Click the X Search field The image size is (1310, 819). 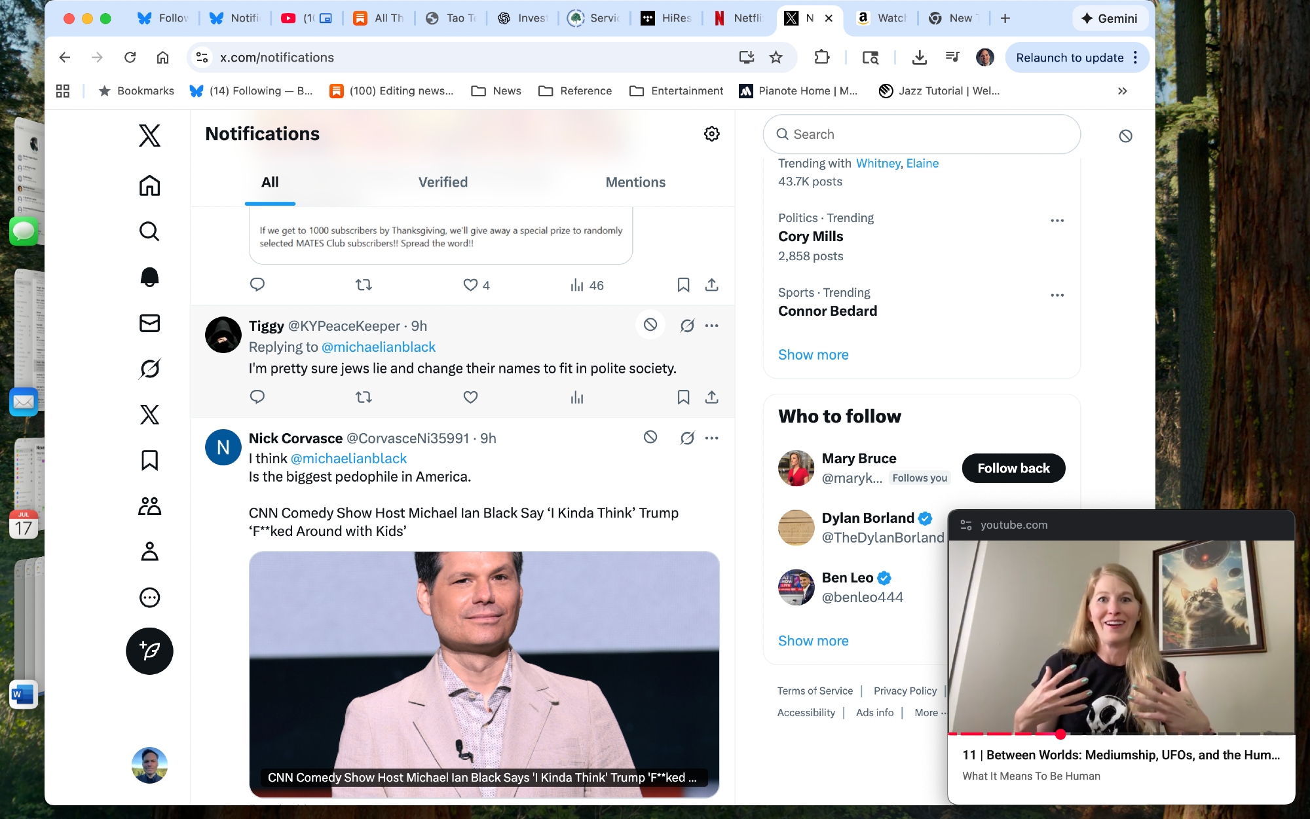(921, 134)
